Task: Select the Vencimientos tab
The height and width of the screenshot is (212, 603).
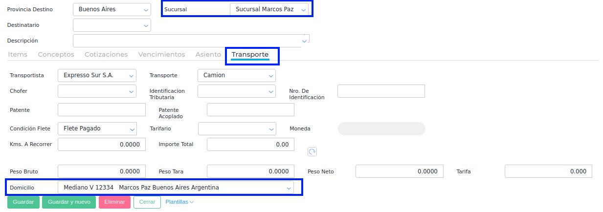Action: (x=161, y=55)
